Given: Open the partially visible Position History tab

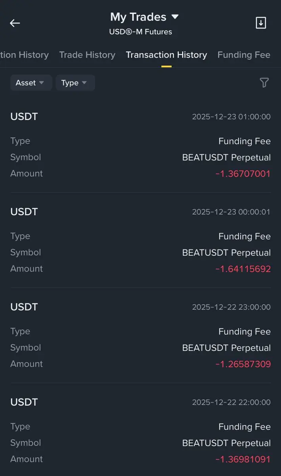Looking at the screenshot, I should coord(24,55).
